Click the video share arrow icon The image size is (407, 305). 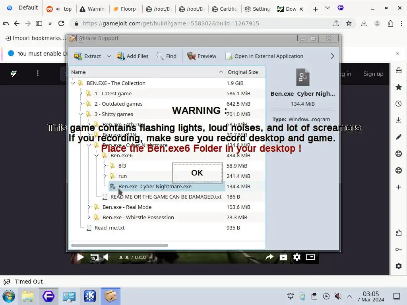click(x=270, y=257)
